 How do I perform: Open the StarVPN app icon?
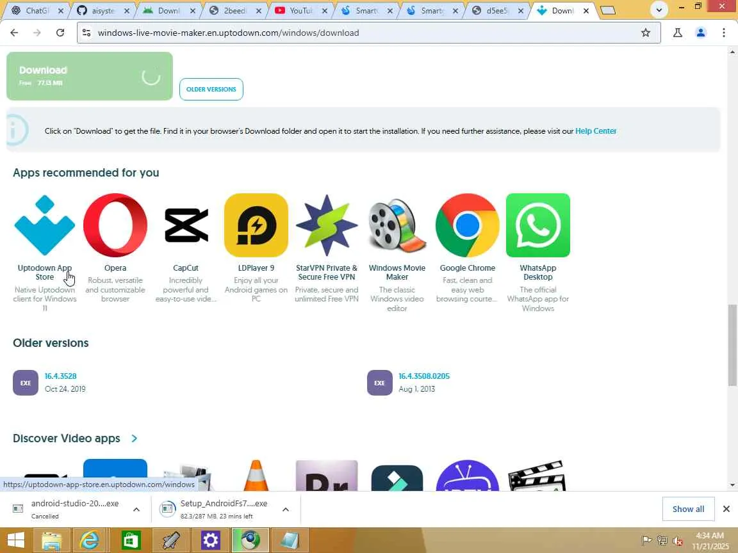[x=327, y=225]
